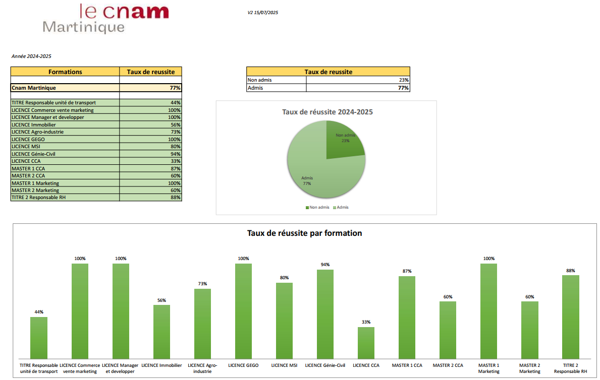Click Taux de reussite header above Non admis row
Viewport: 600px width, 380px height.
point(329,72)
